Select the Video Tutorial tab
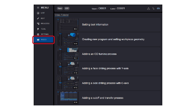196x110 pixels. coord(62,15)
